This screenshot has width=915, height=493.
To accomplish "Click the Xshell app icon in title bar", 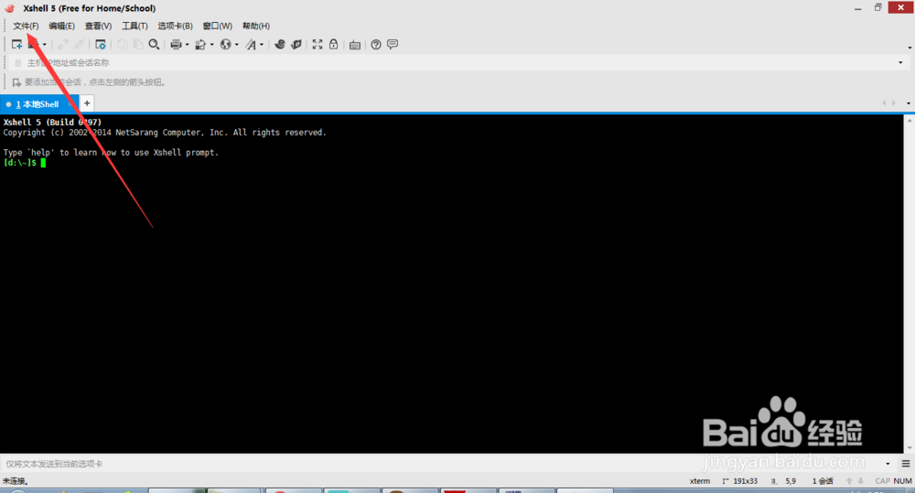I will coord(9,8).
